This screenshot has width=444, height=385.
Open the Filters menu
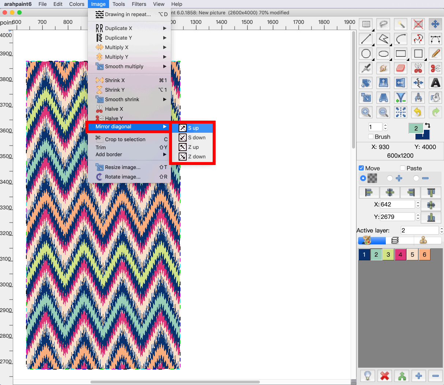[139, 4]
